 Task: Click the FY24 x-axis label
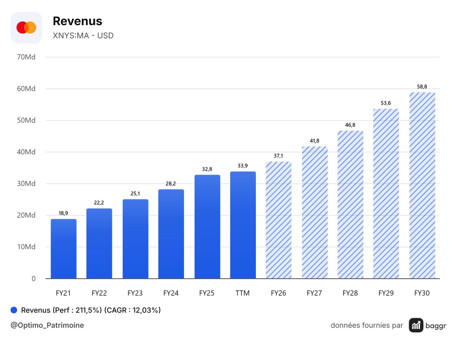(171, 293)
